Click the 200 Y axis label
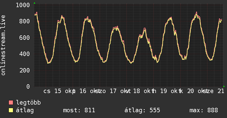 (x=25, y=70)
